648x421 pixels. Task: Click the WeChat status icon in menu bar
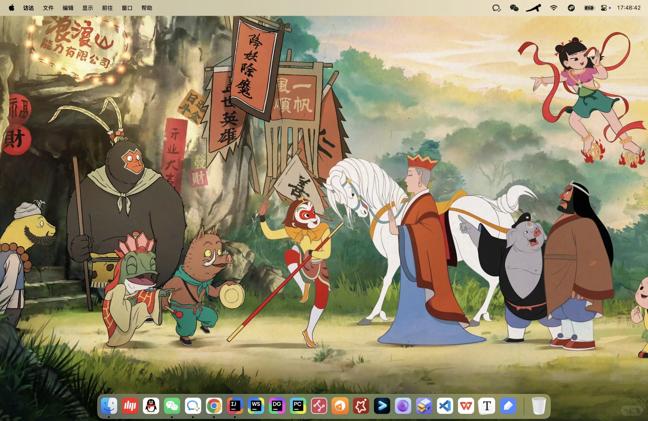pos(514,8)
